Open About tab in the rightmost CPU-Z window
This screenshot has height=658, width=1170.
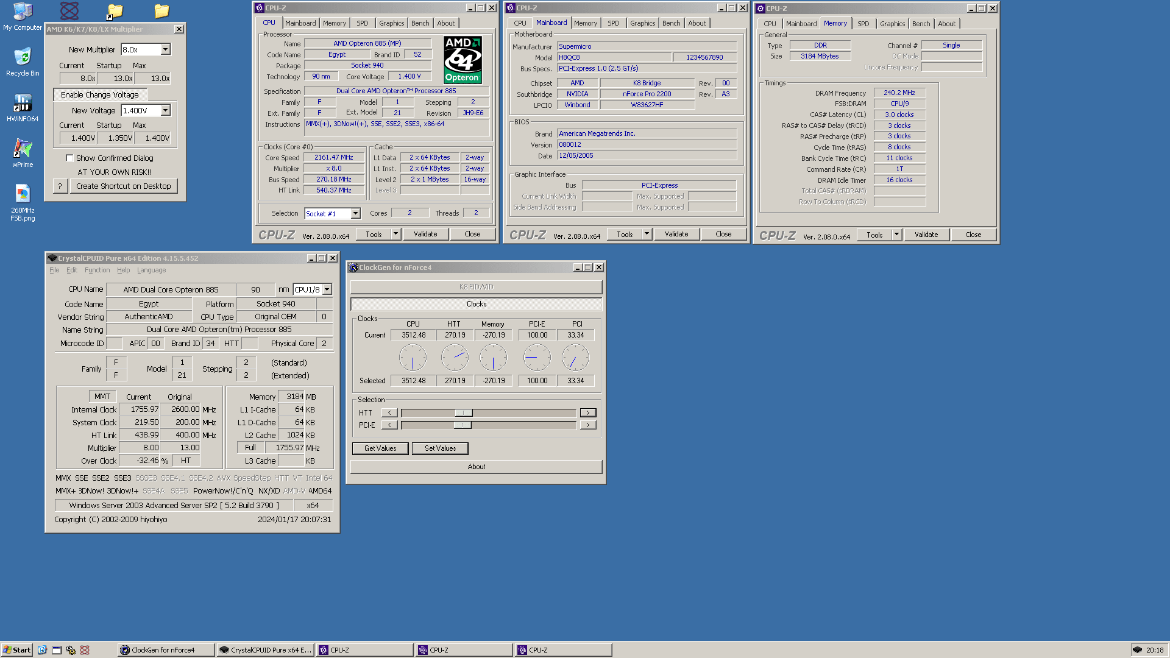pos(946,24)
